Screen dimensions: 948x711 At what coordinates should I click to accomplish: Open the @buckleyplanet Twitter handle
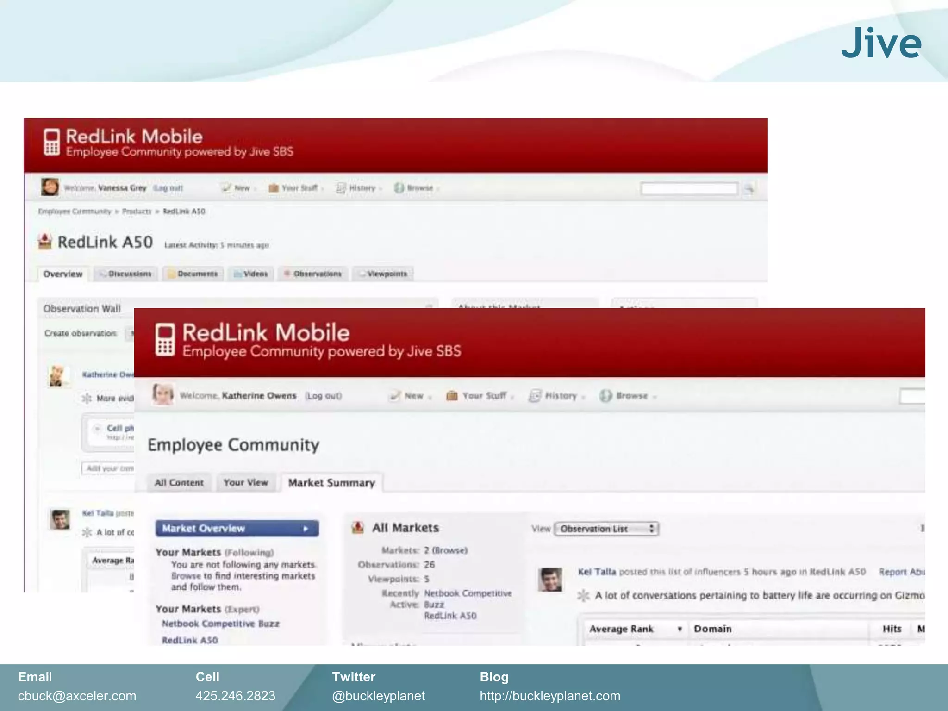(x=378, y=696)
